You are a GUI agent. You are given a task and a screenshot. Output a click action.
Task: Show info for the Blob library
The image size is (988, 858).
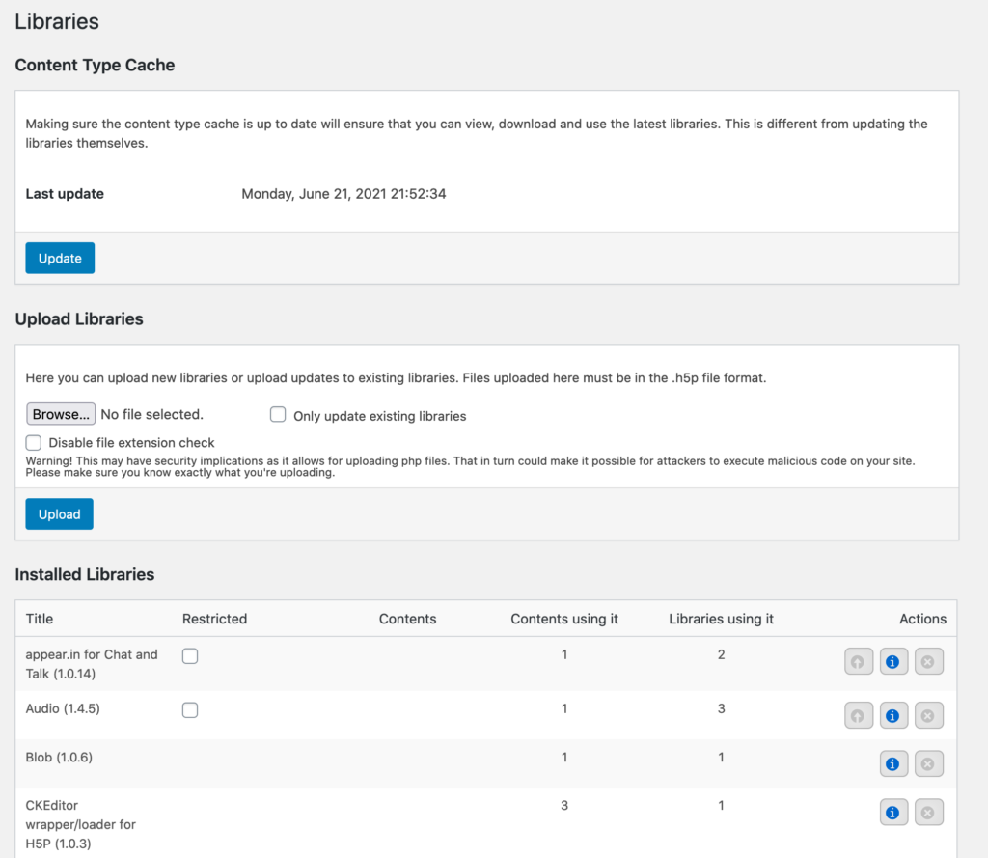pyautogui.click(x=893, y=763)
